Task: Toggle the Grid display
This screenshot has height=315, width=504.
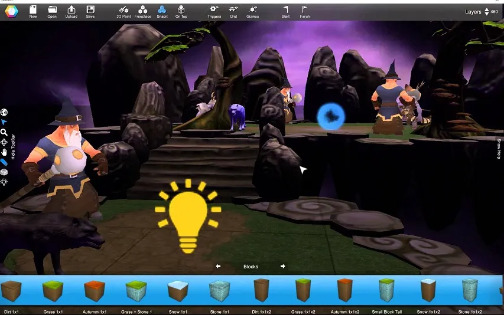Action: tap(233, 12)
